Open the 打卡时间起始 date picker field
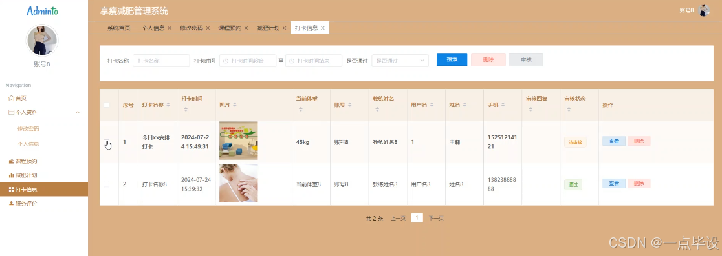The image size is (722, 256). [x=248, y=61]
